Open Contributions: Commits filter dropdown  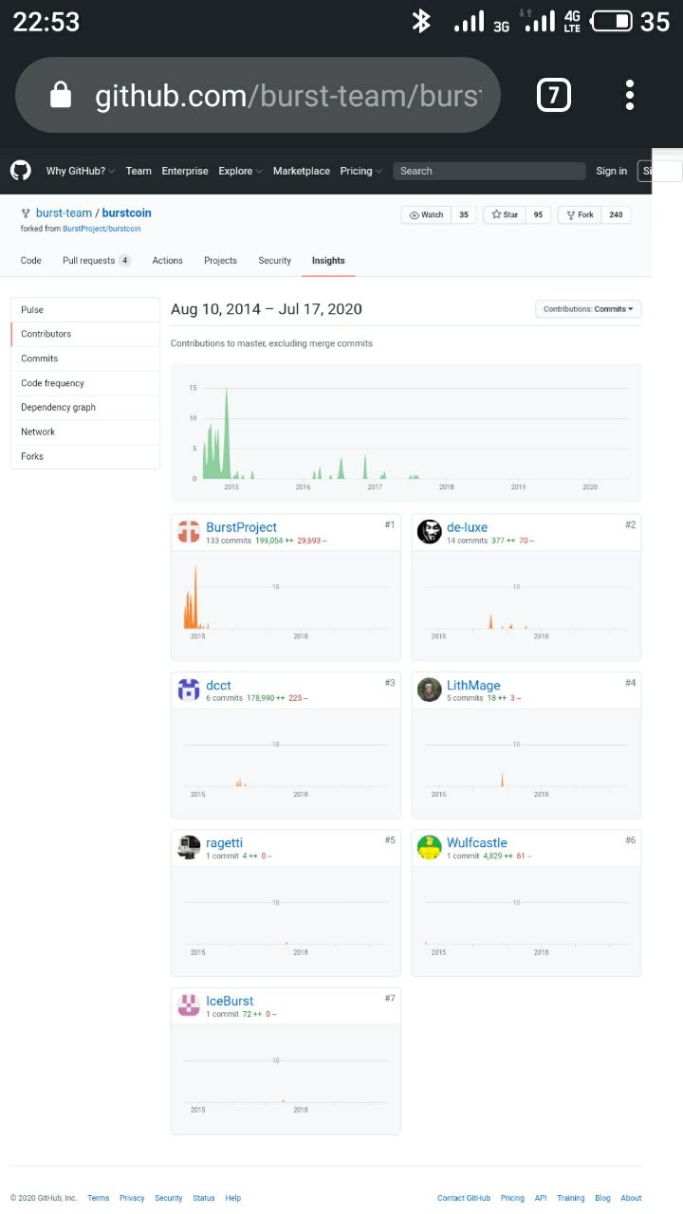click(588, 309)
